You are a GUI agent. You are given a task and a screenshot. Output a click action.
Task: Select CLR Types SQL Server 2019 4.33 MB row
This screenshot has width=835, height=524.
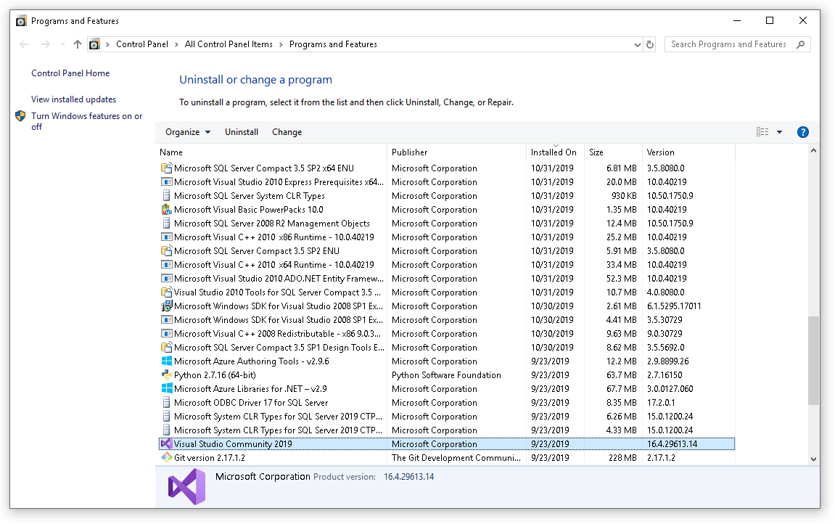click(447, 431)
